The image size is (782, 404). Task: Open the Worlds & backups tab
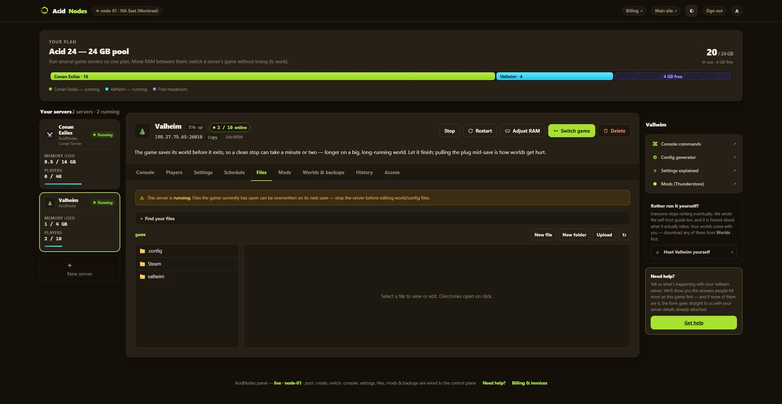(x=324, y=172)
